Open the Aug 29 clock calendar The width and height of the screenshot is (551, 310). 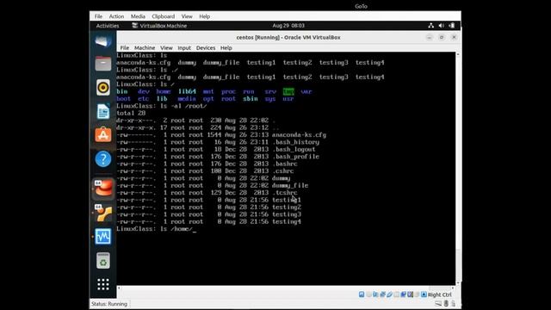click(x=288, y=25)
